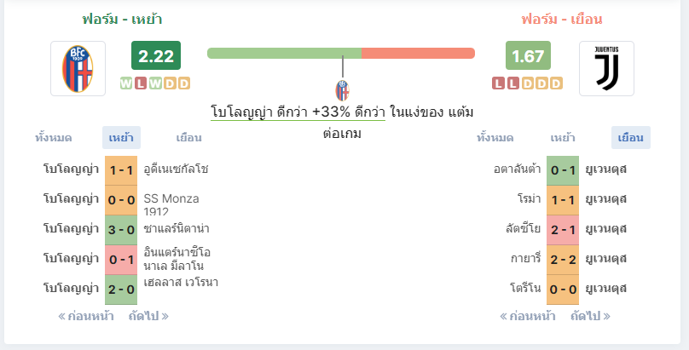Click the 2.22 home form rating badge

pos(156,55)
